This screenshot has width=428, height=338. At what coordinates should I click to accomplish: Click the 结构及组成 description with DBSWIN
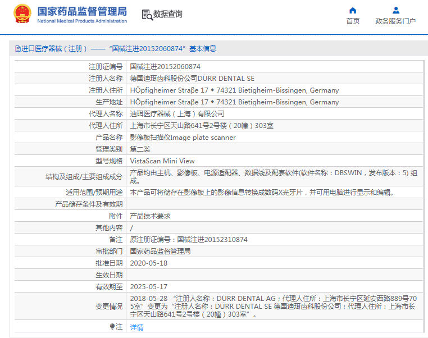(x=274, y=176)
